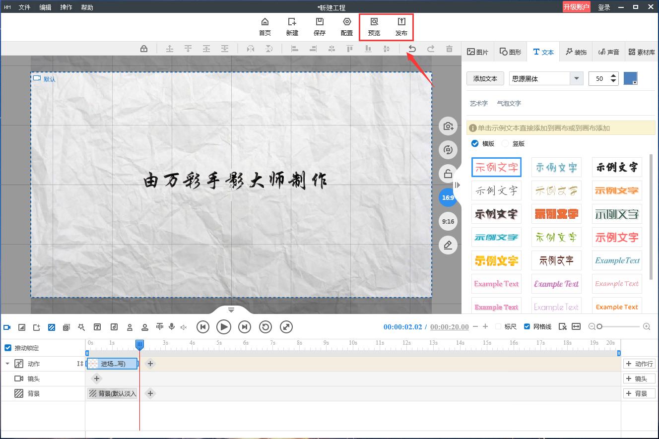Switch to the 图形 shapes tab
This screenshot has height=439, width=659.
click(510, 52)
